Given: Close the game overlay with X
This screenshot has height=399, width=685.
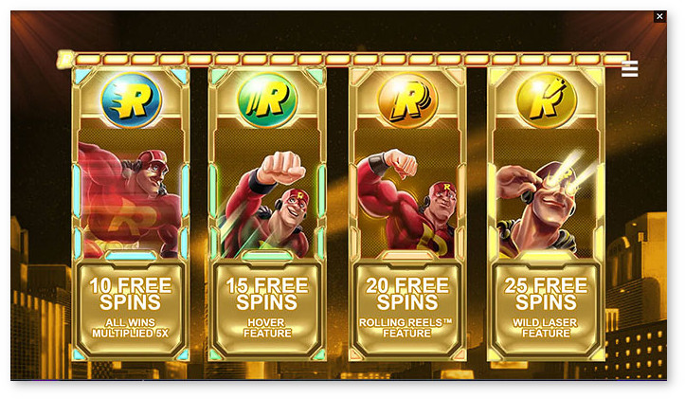Looking at the screenshot, I should coord(659,17).
